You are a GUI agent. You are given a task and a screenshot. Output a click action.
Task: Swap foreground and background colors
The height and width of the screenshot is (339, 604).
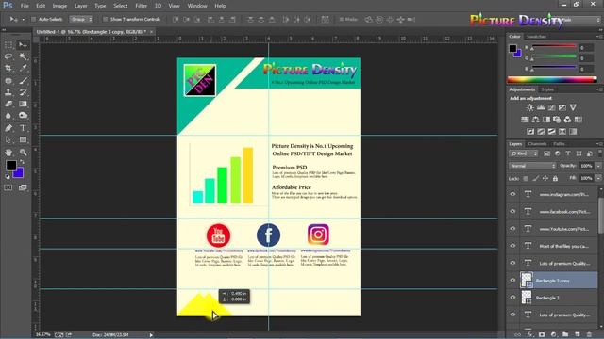[23, 162]
